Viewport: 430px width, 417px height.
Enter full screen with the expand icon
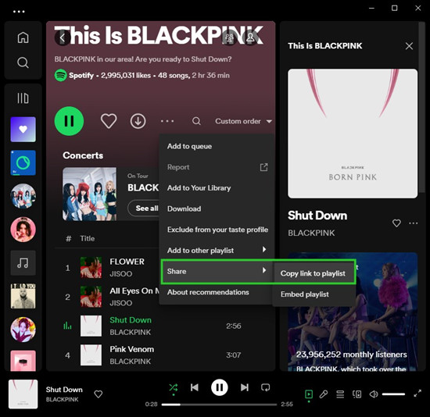pyautogui.click(x=417, y=394)
